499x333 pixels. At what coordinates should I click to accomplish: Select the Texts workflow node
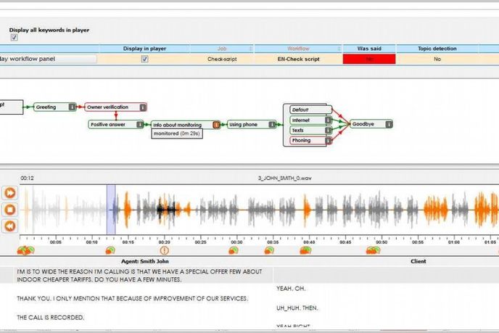click(x=310, y=130)
